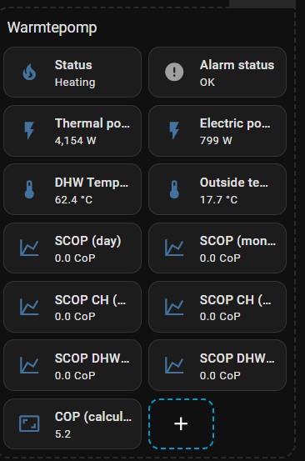Add a new tile with the plus button
Viewport: 305px width, 461px height.
[x=181, y=423]
